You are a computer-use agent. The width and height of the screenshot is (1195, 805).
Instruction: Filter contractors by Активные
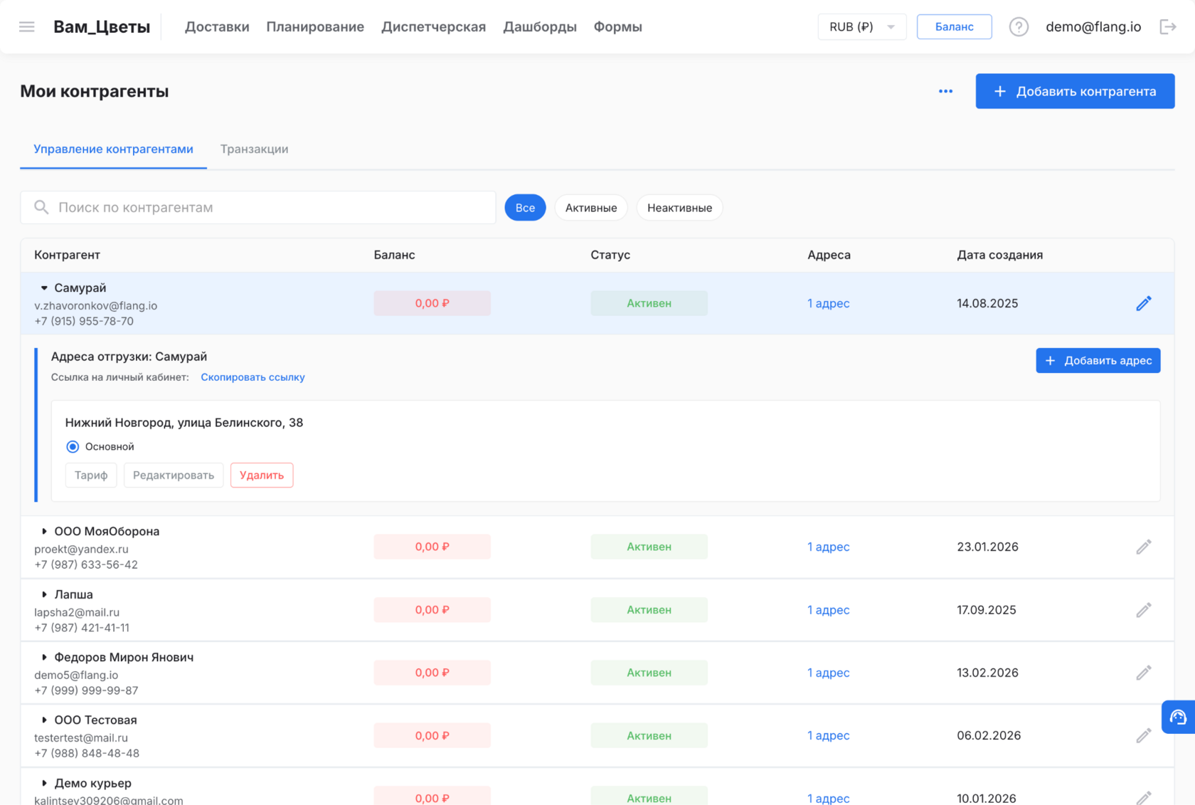[x=590, y=207]
